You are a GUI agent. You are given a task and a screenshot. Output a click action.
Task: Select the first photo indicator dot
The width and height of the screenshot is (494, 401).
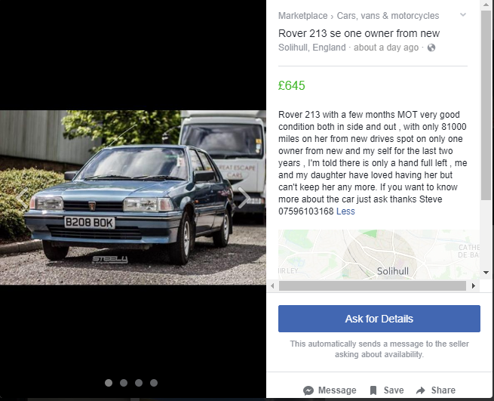tap(109, 383)
